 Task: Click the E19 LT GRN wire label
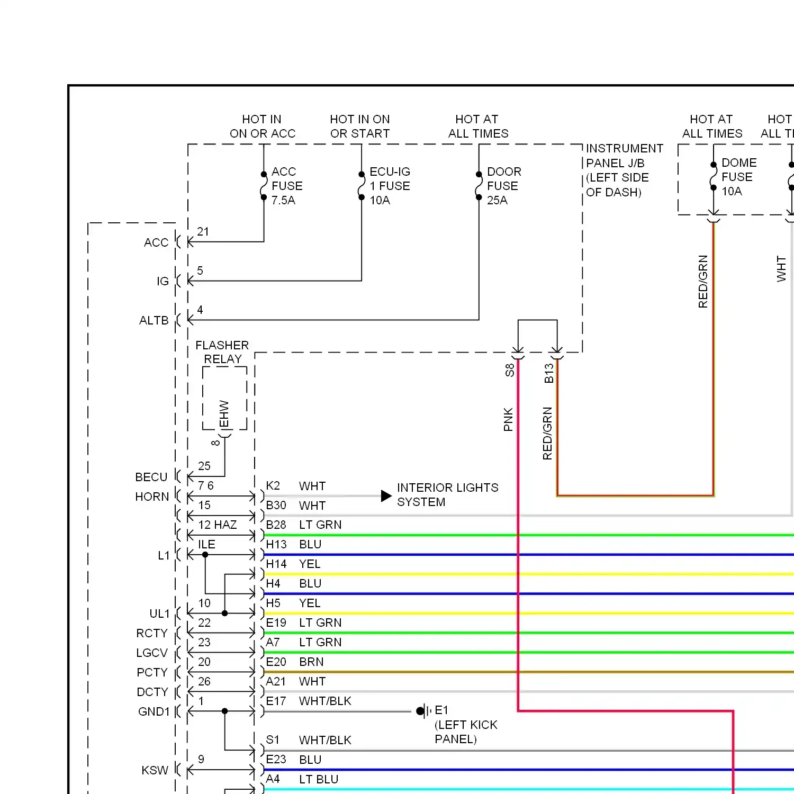tap(303, 622)
